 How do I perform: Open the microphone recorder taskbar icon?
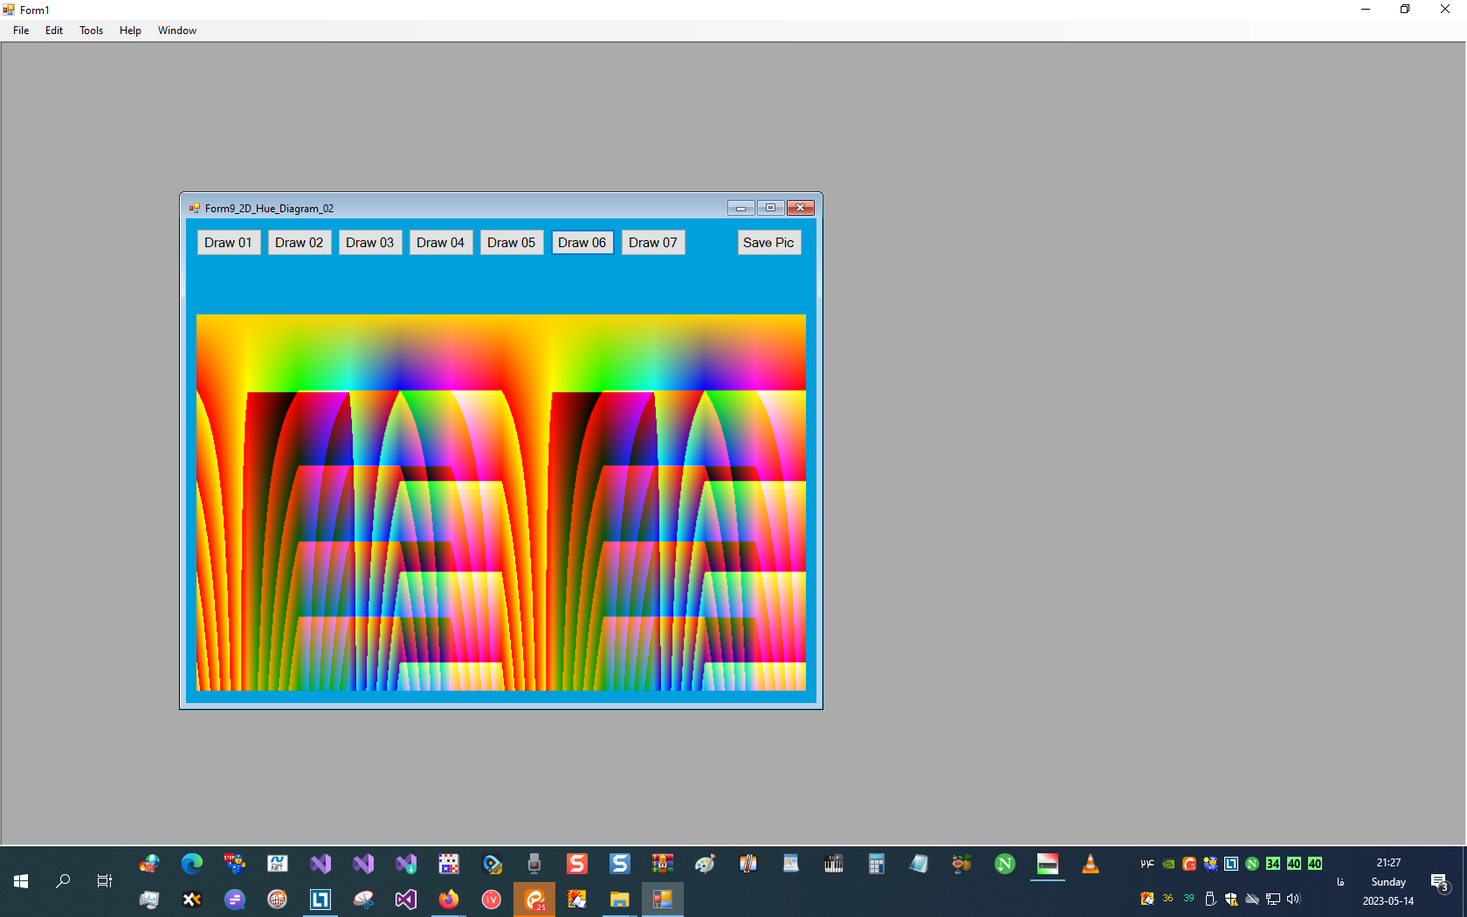coord(534,864)
